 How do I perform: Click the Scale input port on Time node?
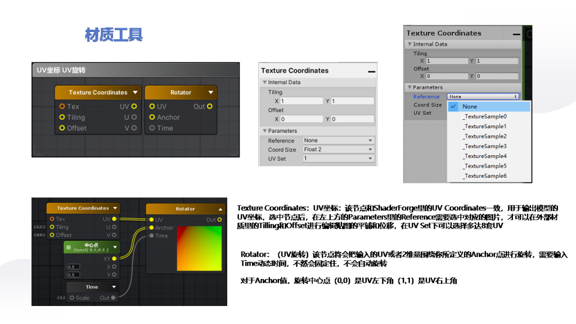pyautogui.click(x=72, y=298)
